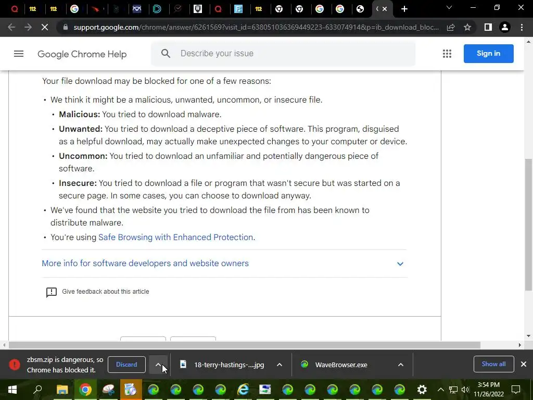Click the scroll-right arrow at bottom

click(x=520, y=345)
